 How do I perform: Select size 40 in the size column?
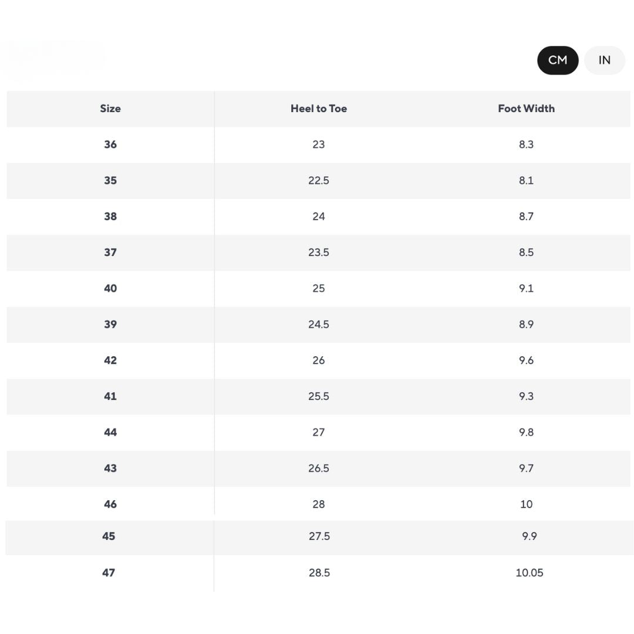(110, 288)
